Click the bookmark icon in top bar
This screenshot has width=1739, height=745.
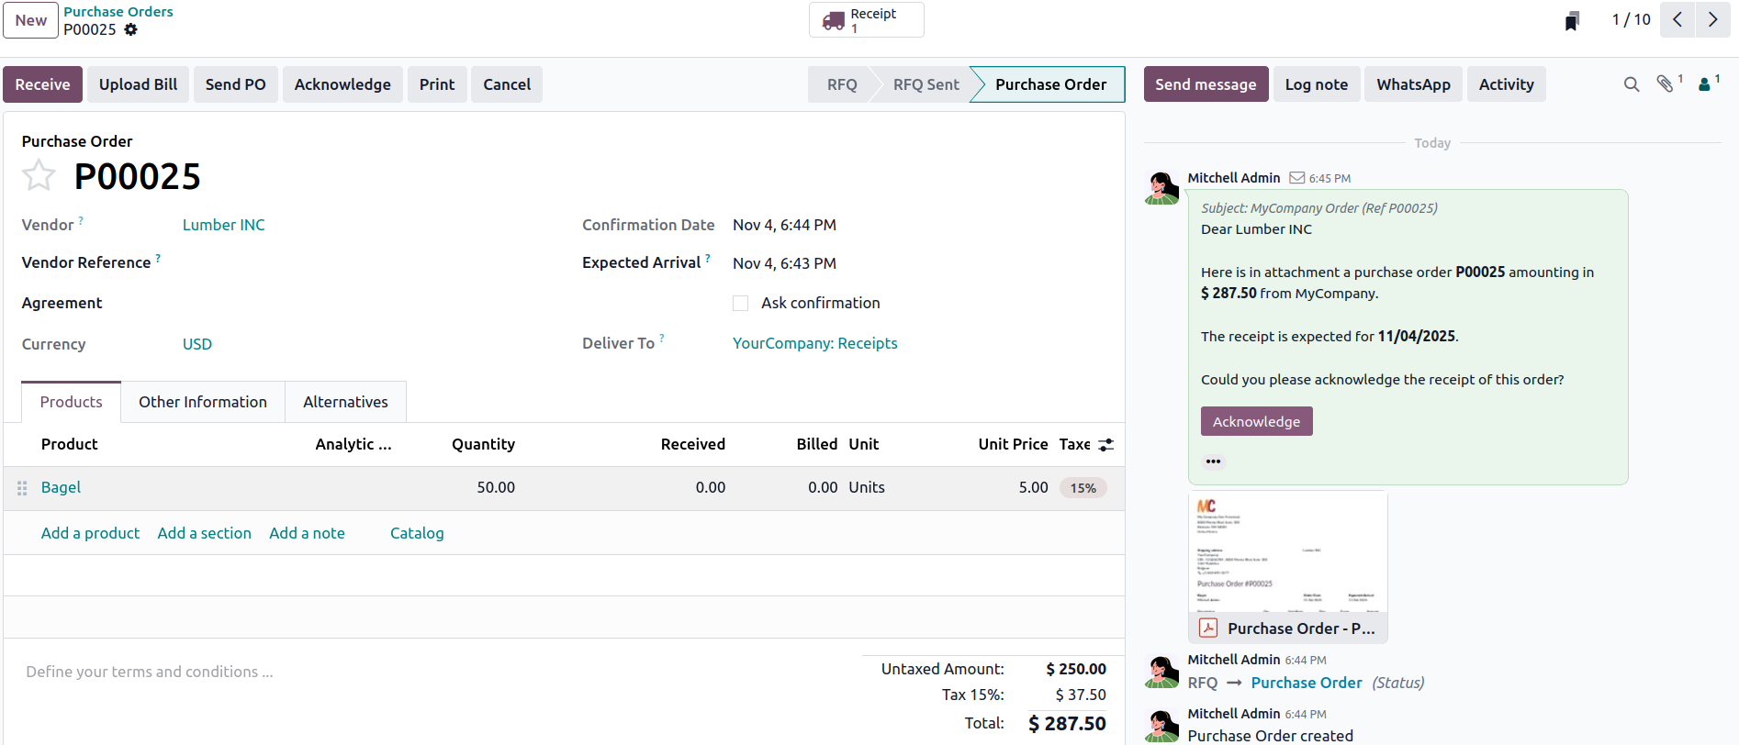tap(1572, 21)
